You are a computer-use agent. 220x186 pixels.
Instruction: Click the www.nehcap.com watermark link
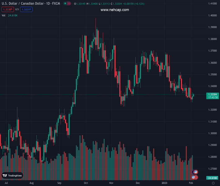tap(115, 10)
